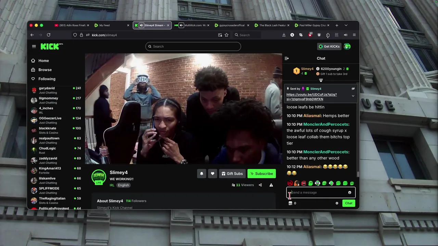The width and height of the screenshot is (438, 246).
Task: Click Aliasmal username in 10:12 message
Action: [312, 167]
